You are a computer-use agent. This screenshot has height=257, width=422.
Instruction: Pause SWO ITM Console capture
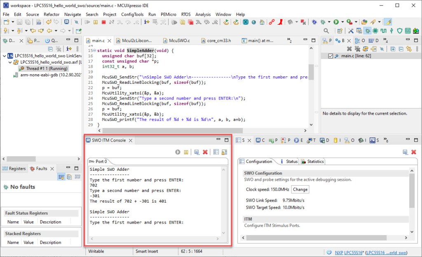pos(186,152)
